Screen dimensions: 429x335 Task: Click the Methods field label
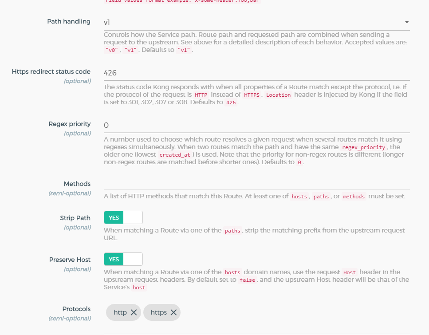coord(77,184)
